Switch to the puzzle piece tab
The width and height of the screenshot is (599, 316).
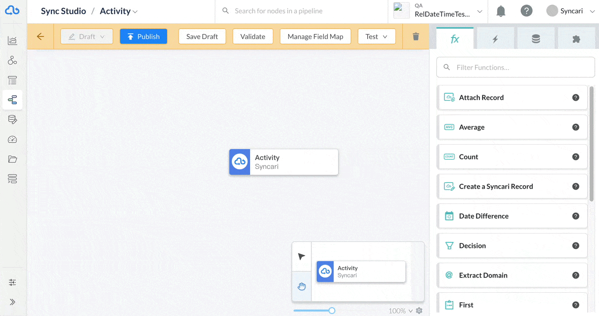point(576,39)
